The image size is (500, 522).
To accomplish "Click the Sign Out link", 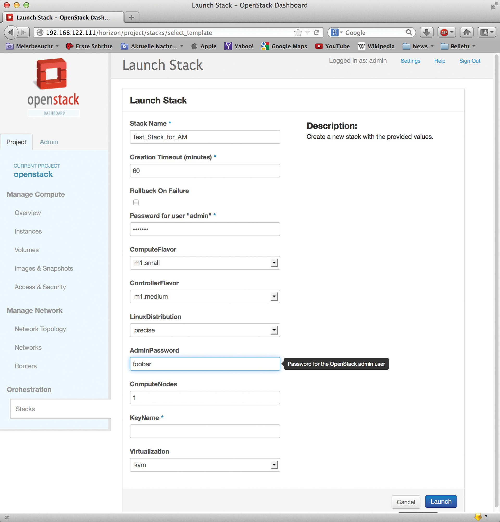I will (x=469, y=61).
